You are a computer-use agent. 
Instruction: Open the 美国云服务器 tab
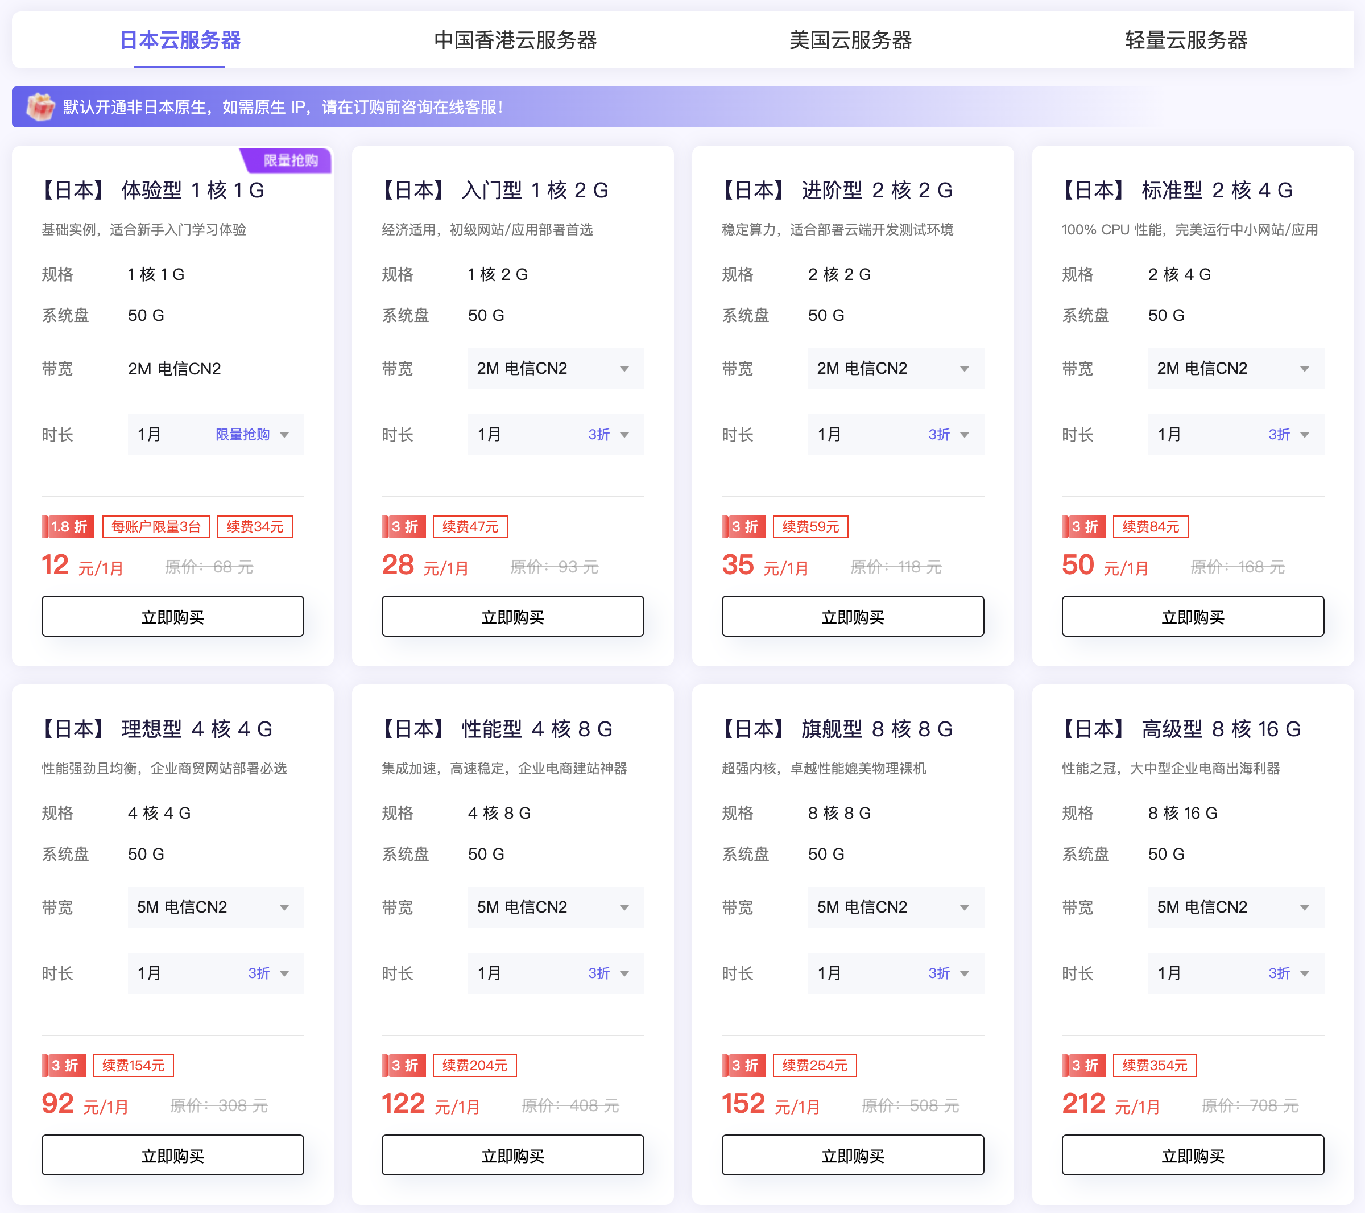click(850, 40)
